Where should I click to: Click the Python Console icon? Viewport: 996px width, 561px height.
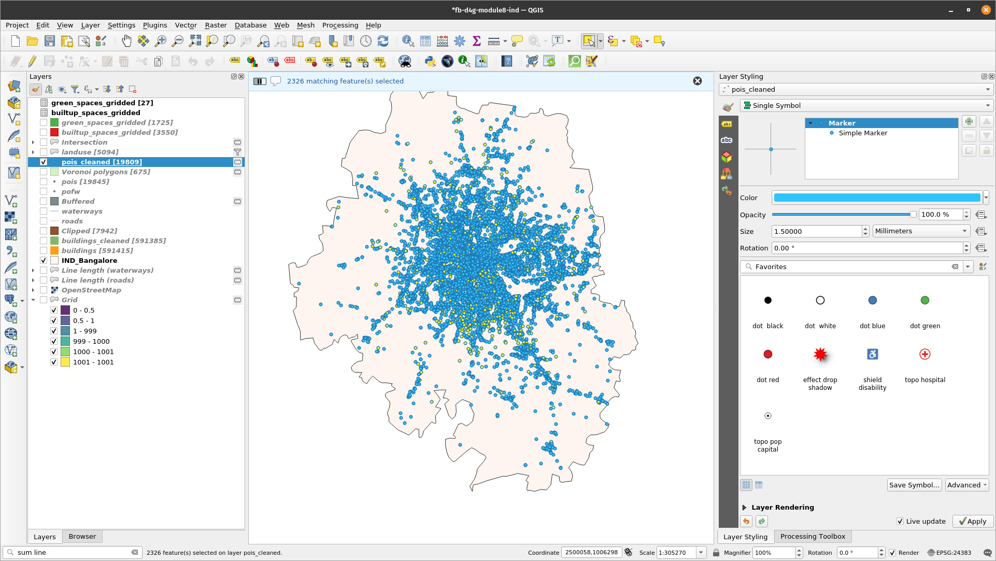(430, 62)
